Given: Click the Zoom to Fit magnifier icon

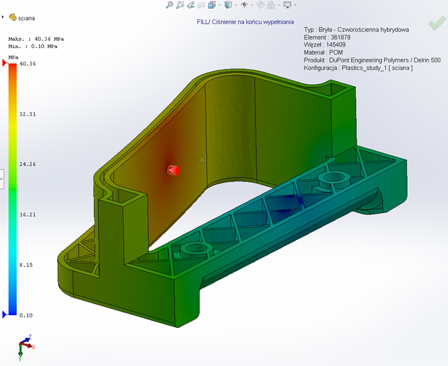Looking at the screenshot, I should coord(169,5).
